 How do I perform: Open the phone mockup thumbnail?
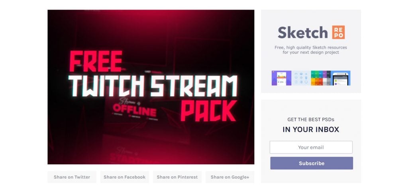pos(341,78)
